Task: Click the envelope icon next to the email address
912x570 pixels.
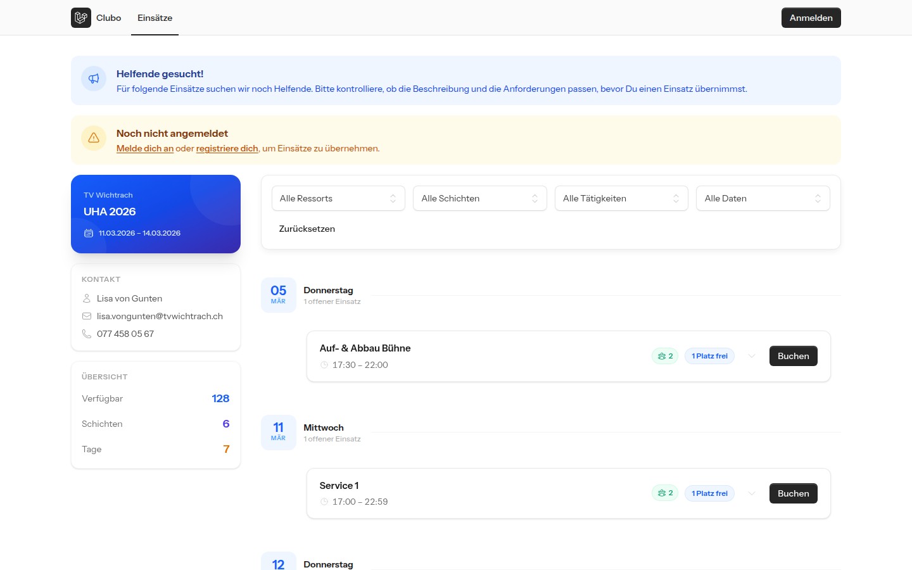Action: point(87,316)
